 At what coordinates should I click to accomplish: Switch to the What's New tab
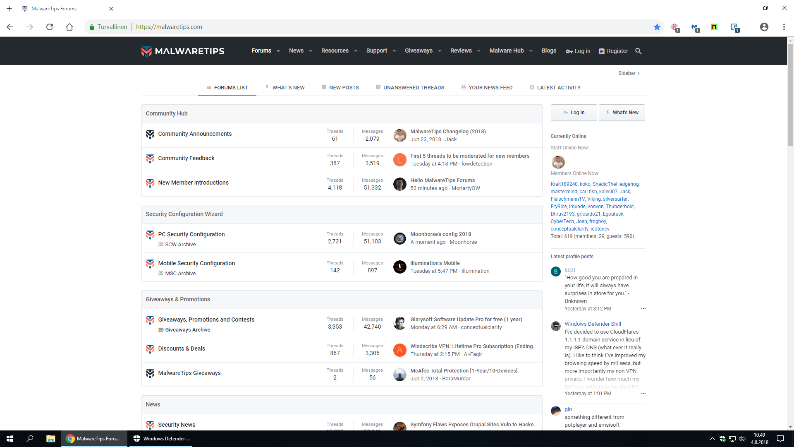click(x=288, y=87)
